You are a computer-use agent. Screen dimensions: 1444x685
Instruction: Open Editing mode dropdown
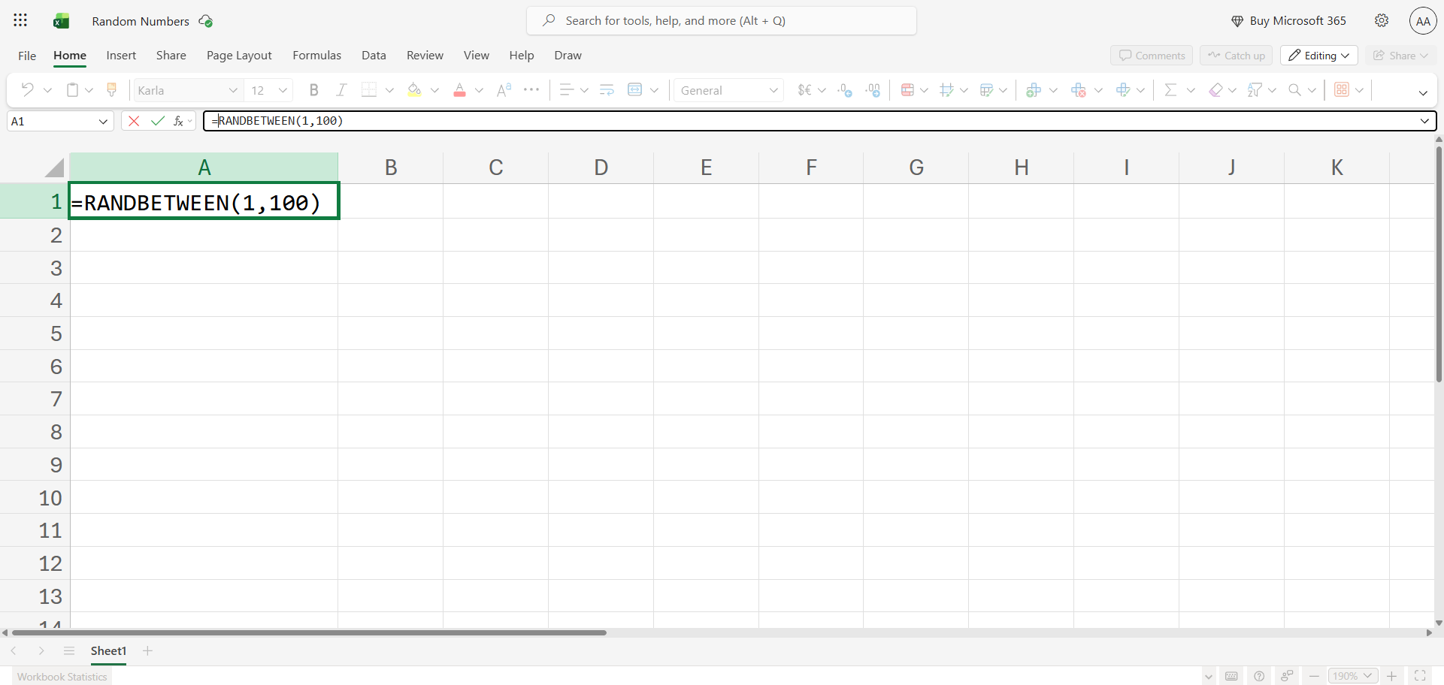[x=1319, y=56]
